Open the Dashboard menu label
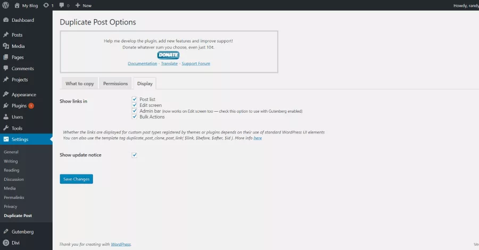This screenshot has height=250, width=479. click(x=23, y=20)
